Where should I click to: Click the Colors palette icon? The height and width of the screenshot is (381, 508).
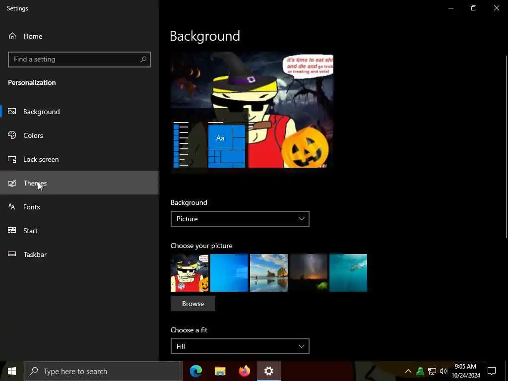point(12,135)
